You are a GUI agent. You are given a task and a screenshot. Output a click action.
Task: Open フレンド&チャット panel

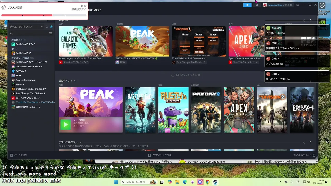(x=304, y=155)
